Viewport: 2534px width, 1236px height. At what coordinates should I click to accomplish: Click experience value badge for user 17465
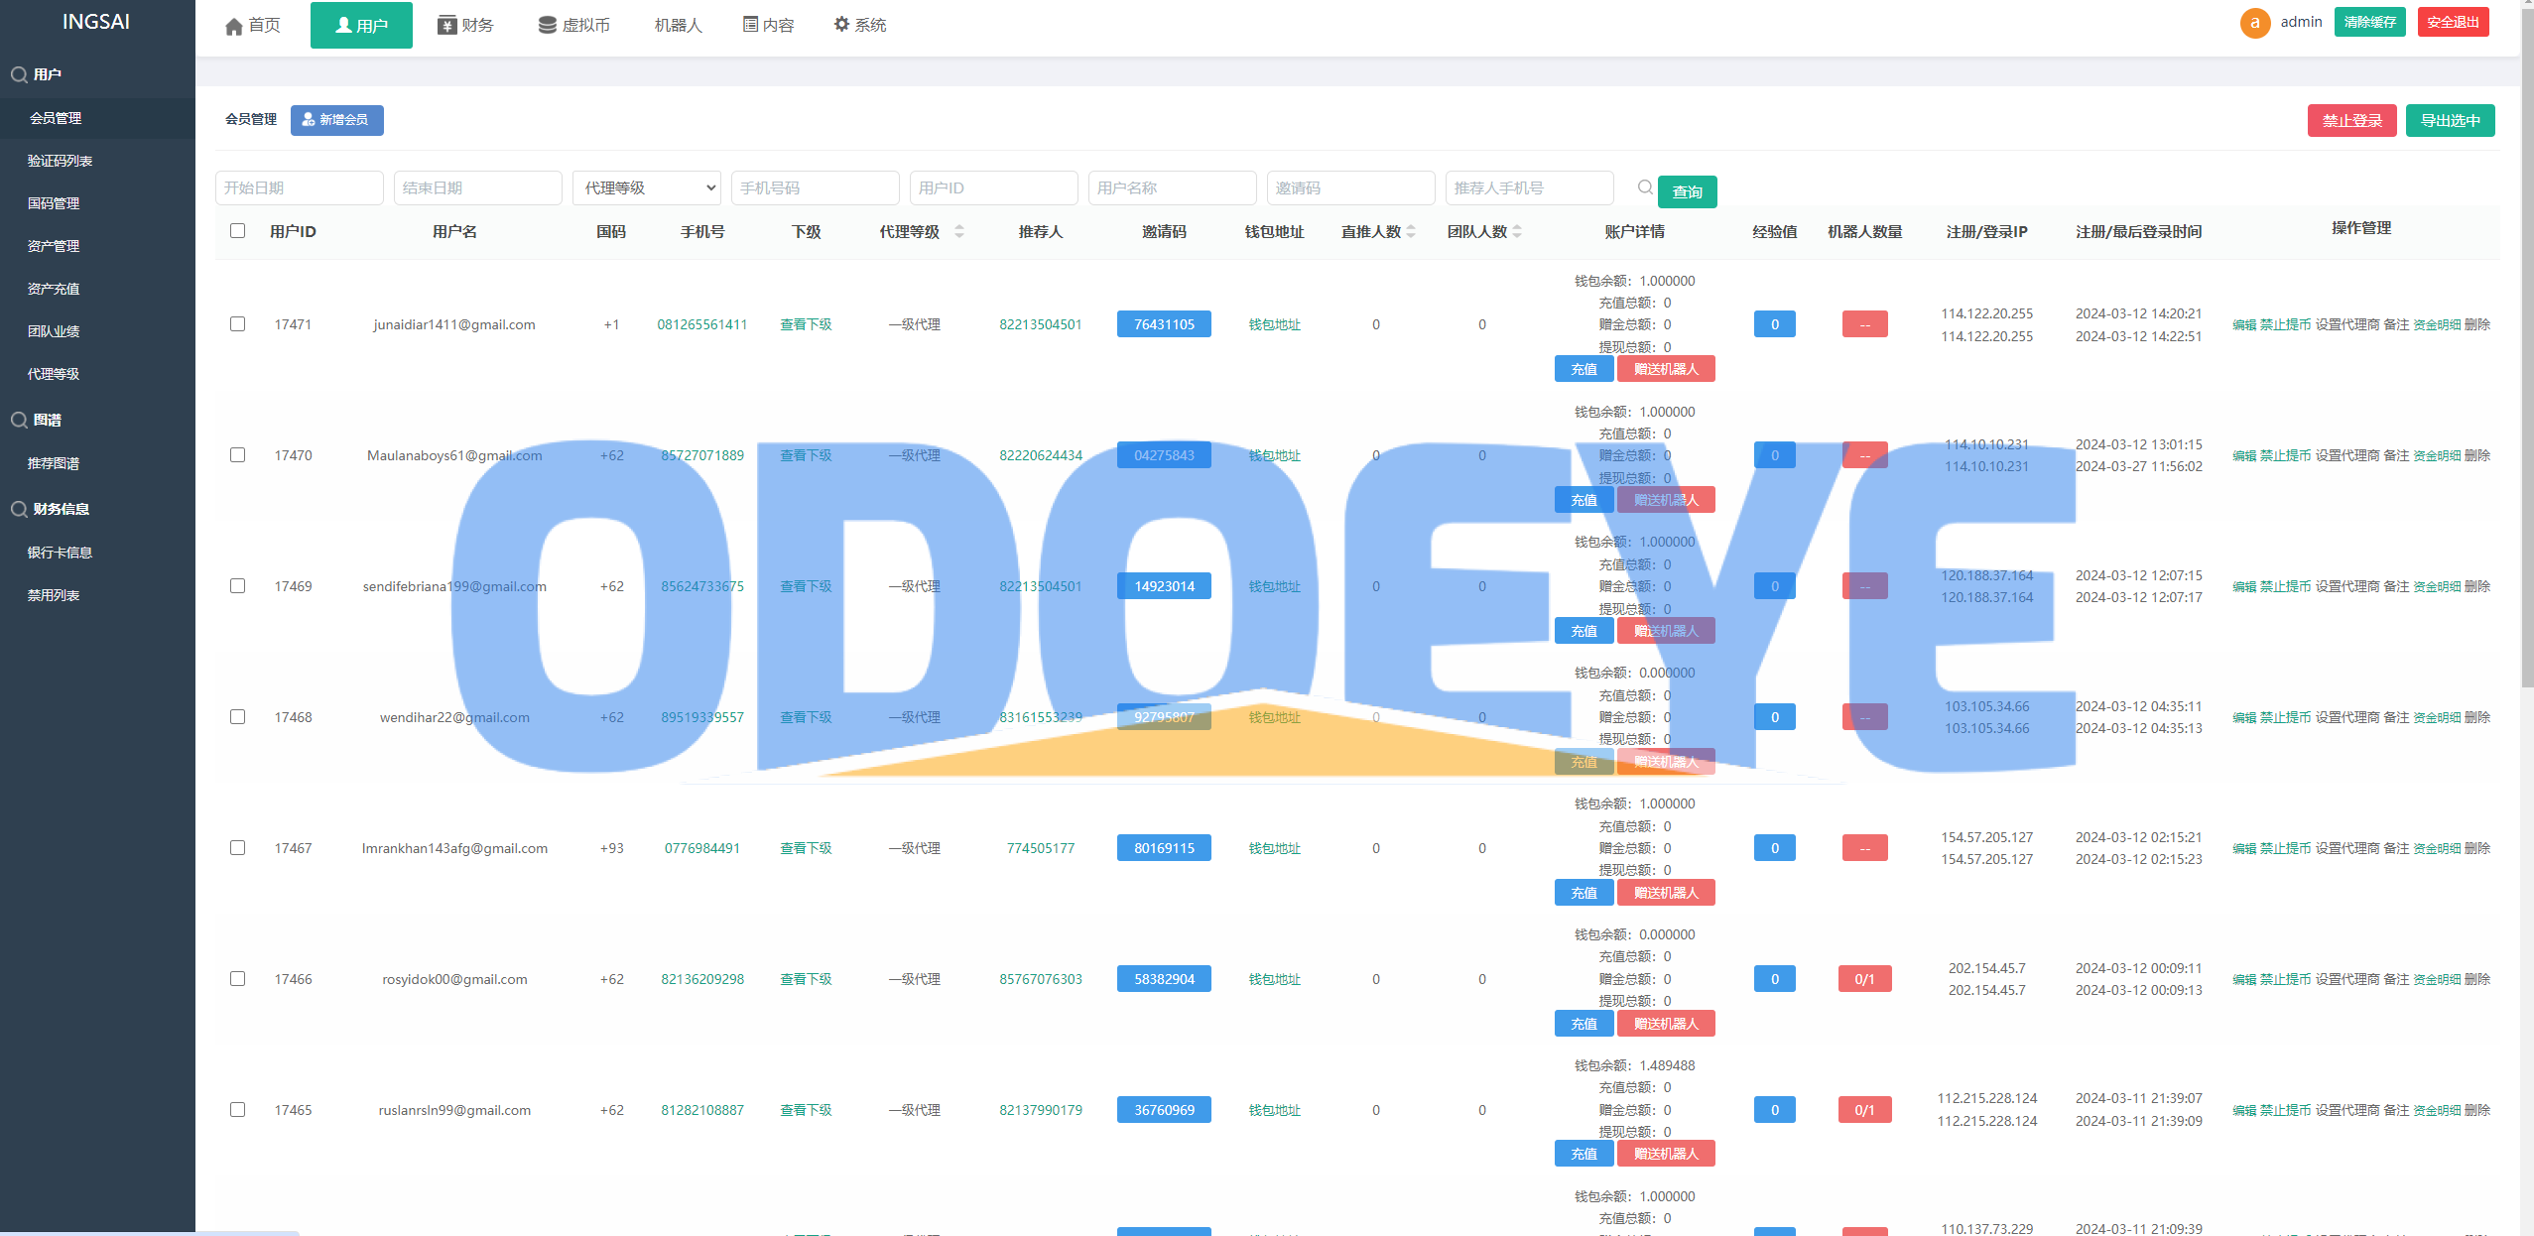pyautogui.click(x=1774, y=1110)
